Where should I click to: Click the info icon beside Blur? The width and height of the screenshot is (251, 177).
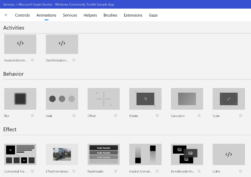click(x=32, y=115)
